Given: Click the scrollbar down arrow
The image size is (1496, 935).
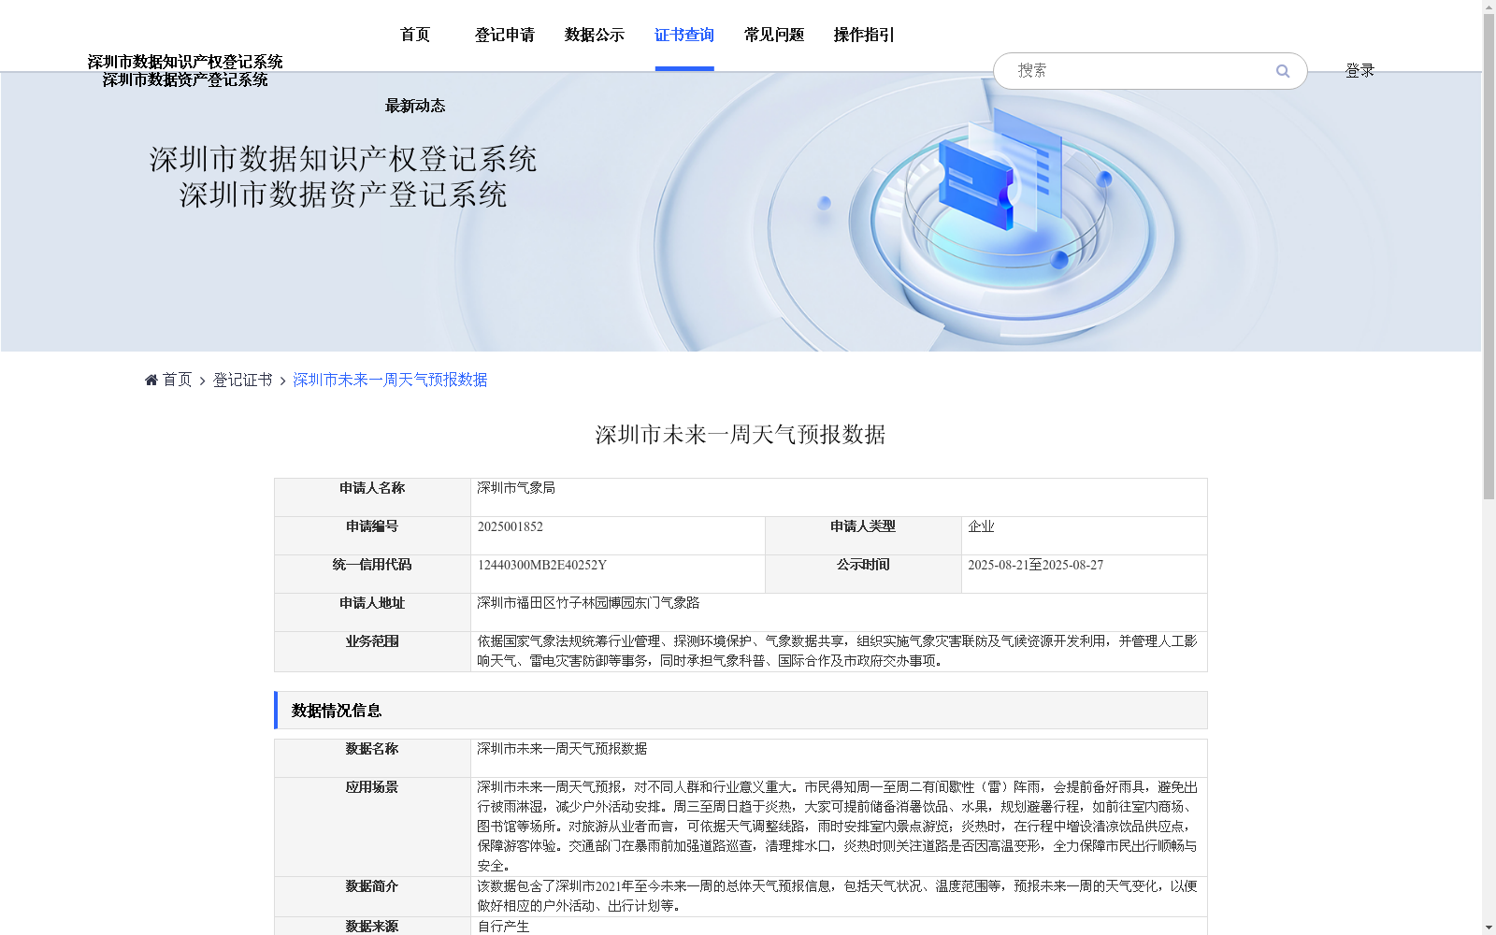Looking at the screenshot, I should 1489,928.
